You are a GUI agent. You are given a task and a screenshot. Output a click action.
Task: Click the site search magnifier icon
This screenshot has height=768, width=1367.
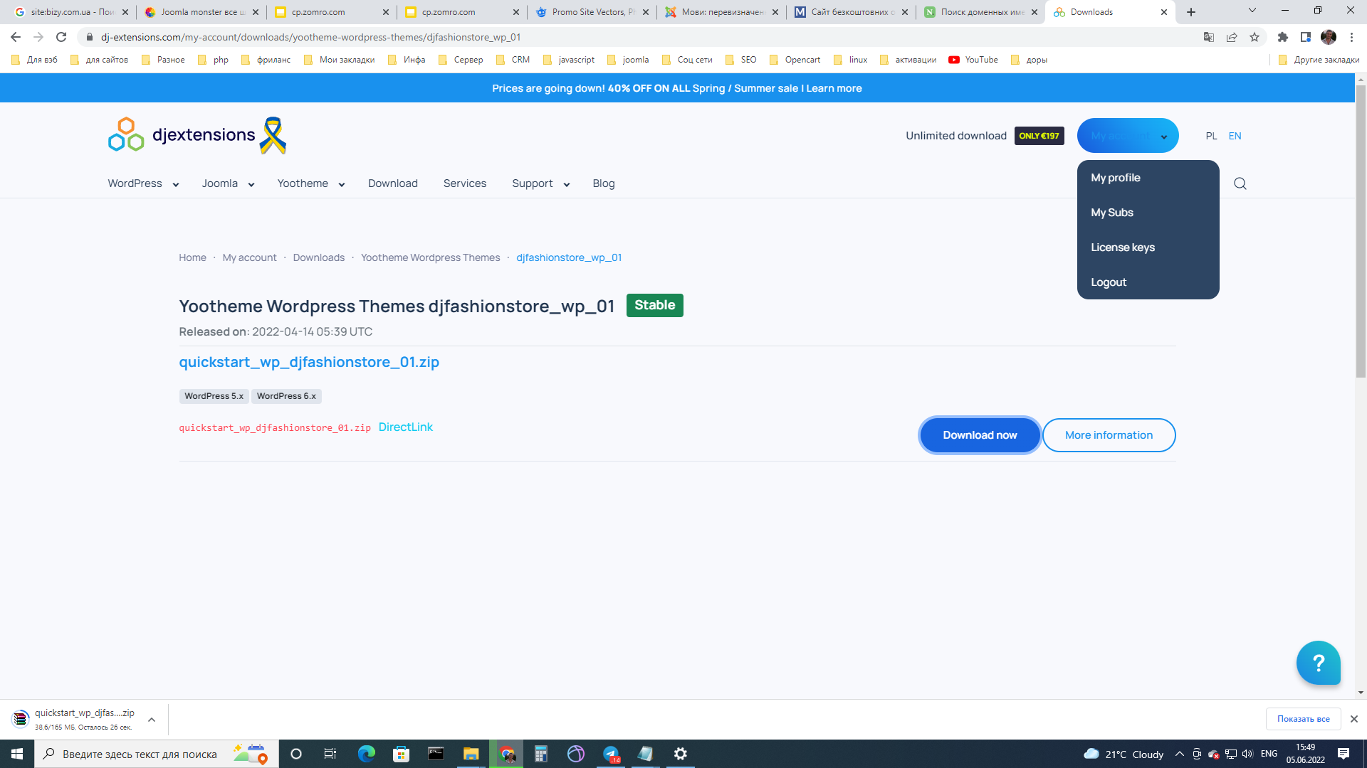click(x=1240, y=183)
